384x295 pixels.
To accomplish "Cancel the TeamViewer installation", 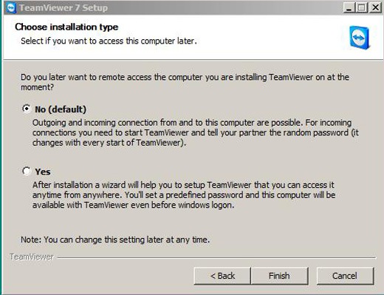I will 345,276.
